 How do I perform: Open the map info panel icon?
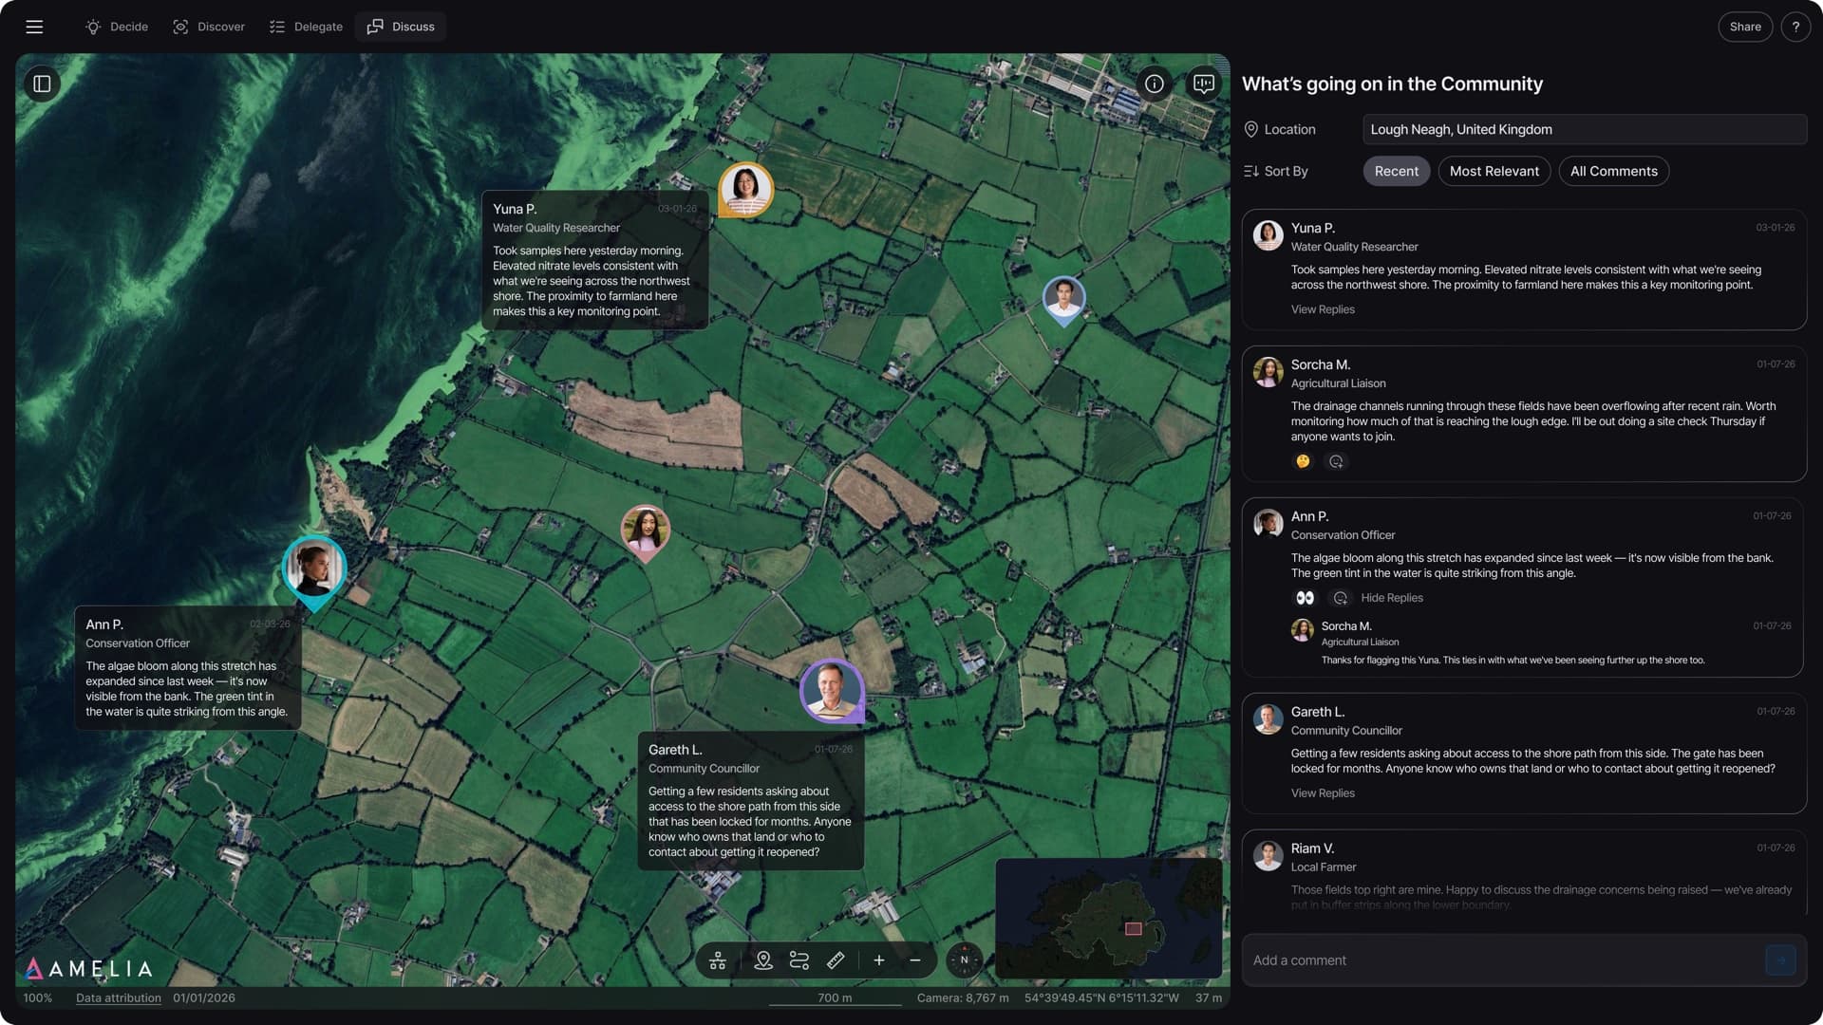[x=1154, y=84]
